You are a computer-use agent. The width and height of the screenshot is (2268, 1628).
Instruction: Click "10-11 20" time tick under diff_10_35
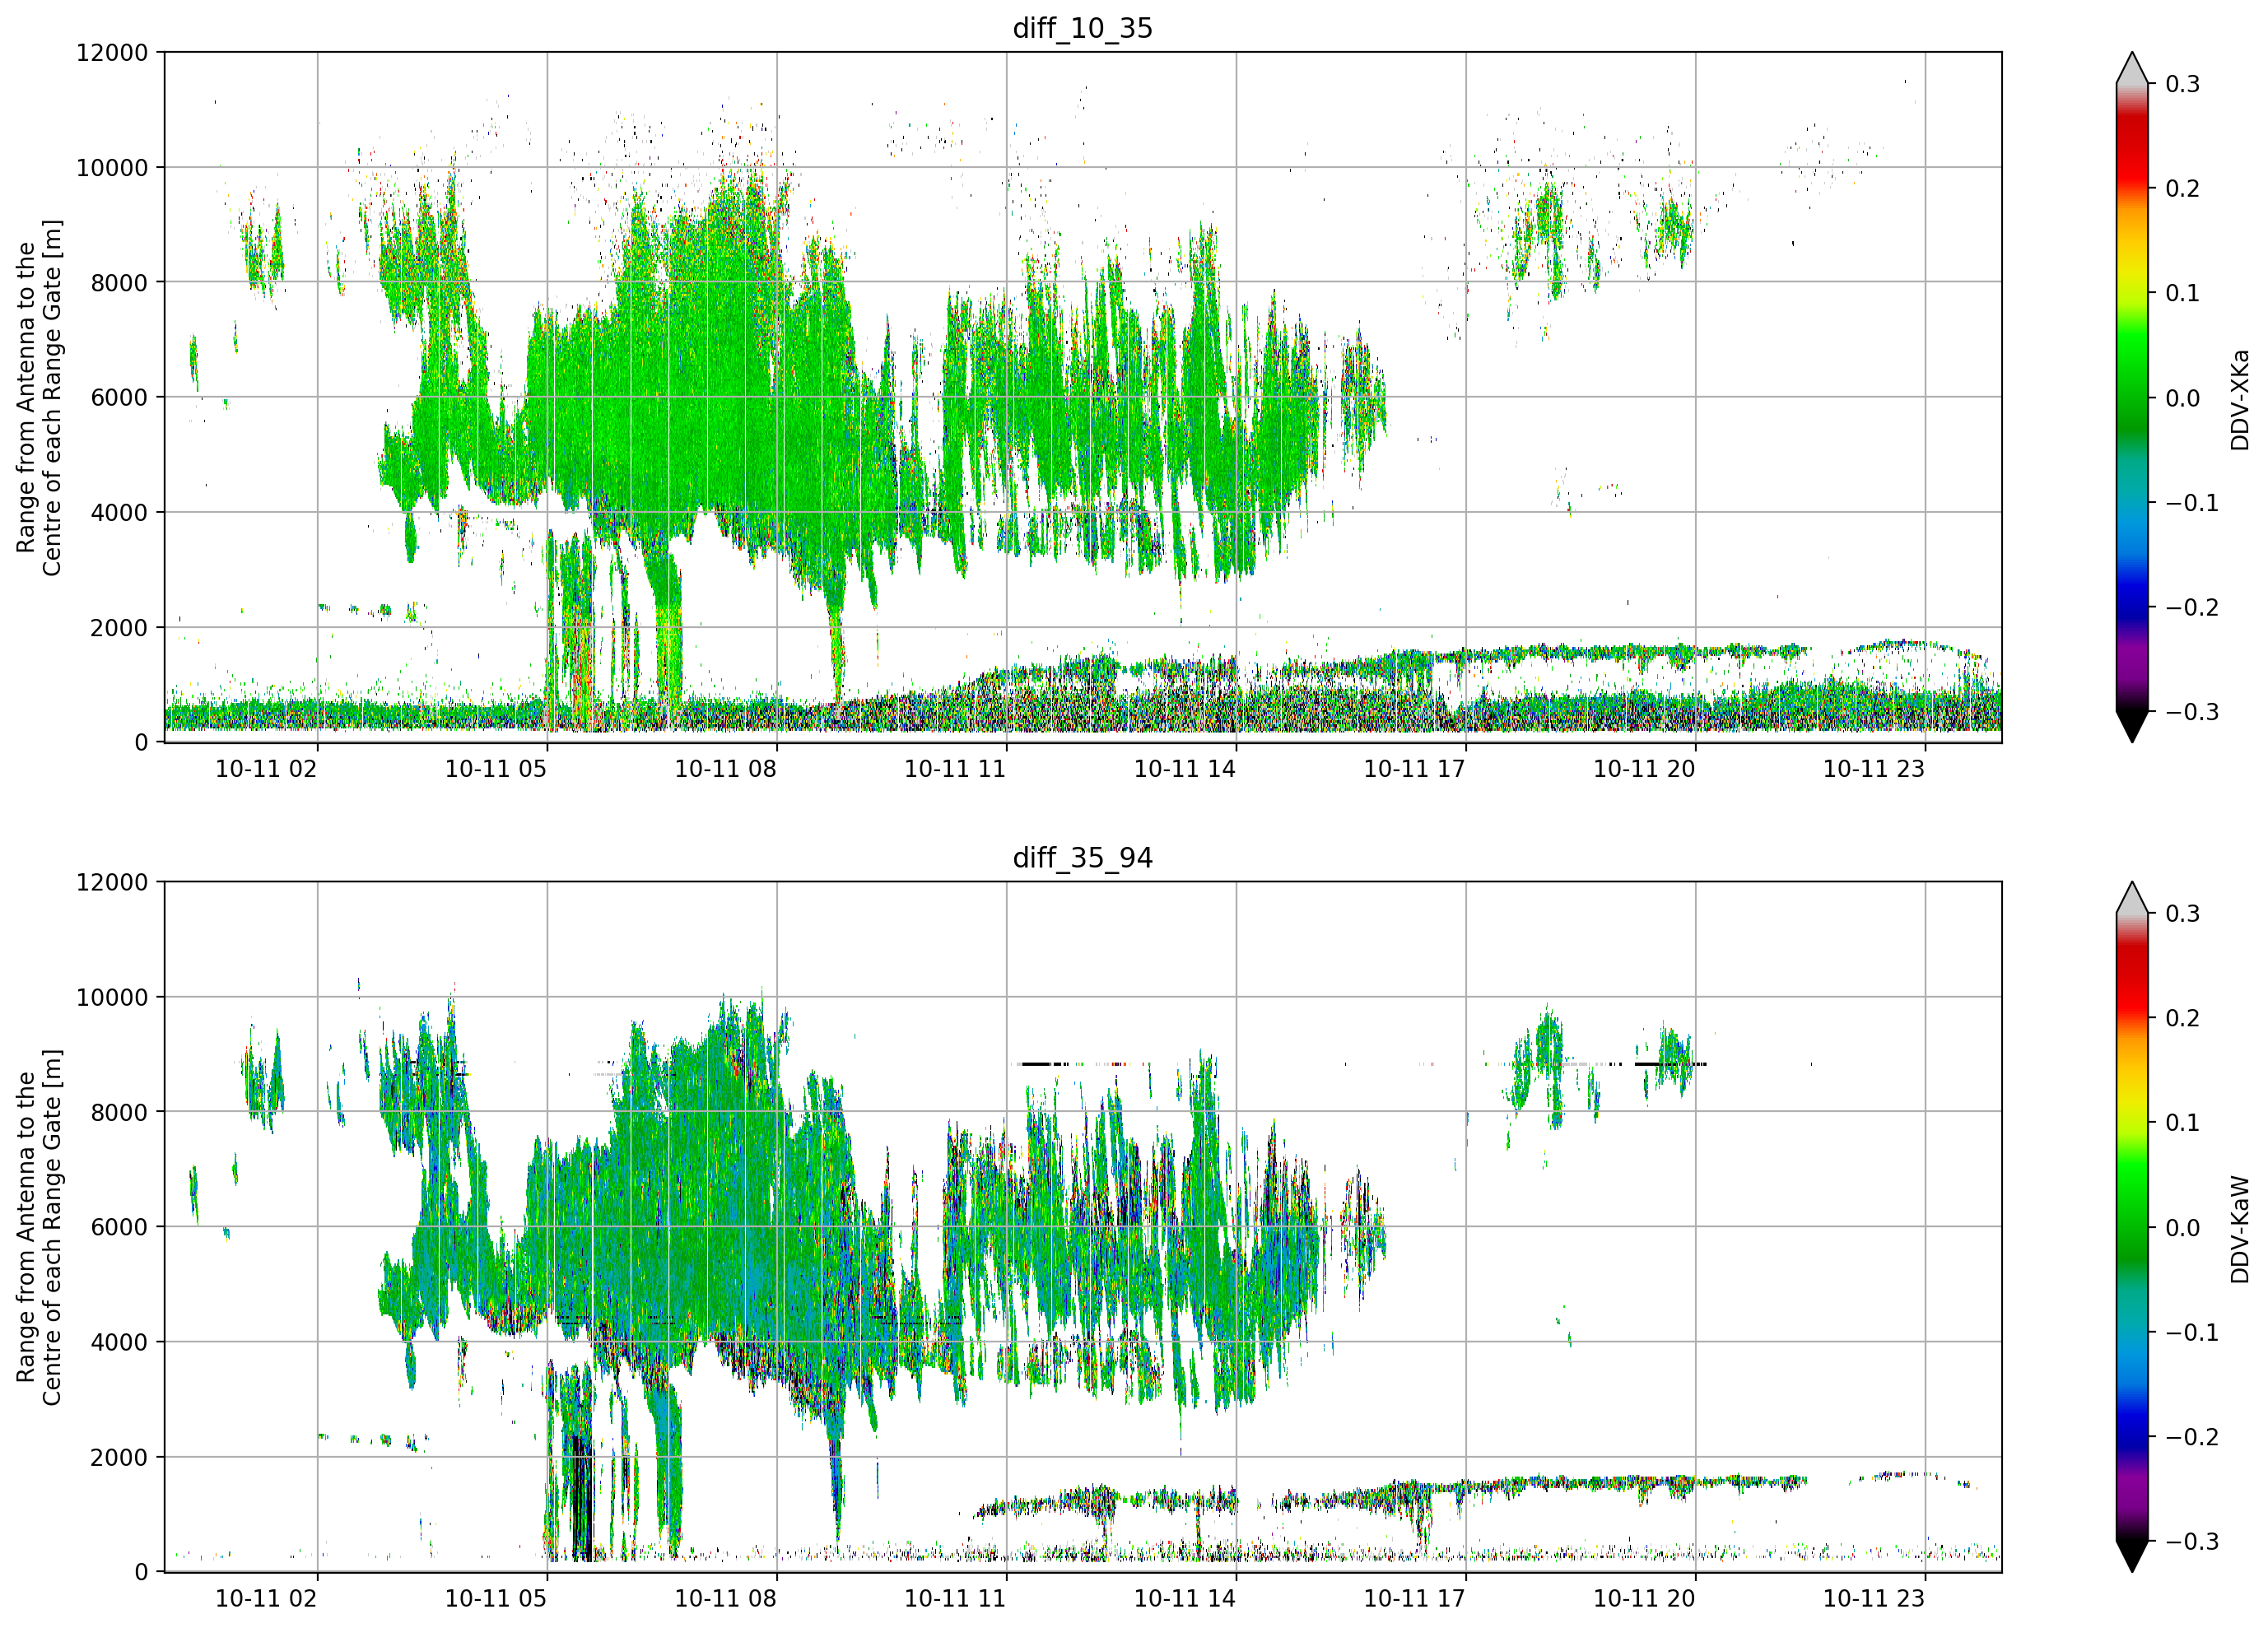pos(1645,769)
